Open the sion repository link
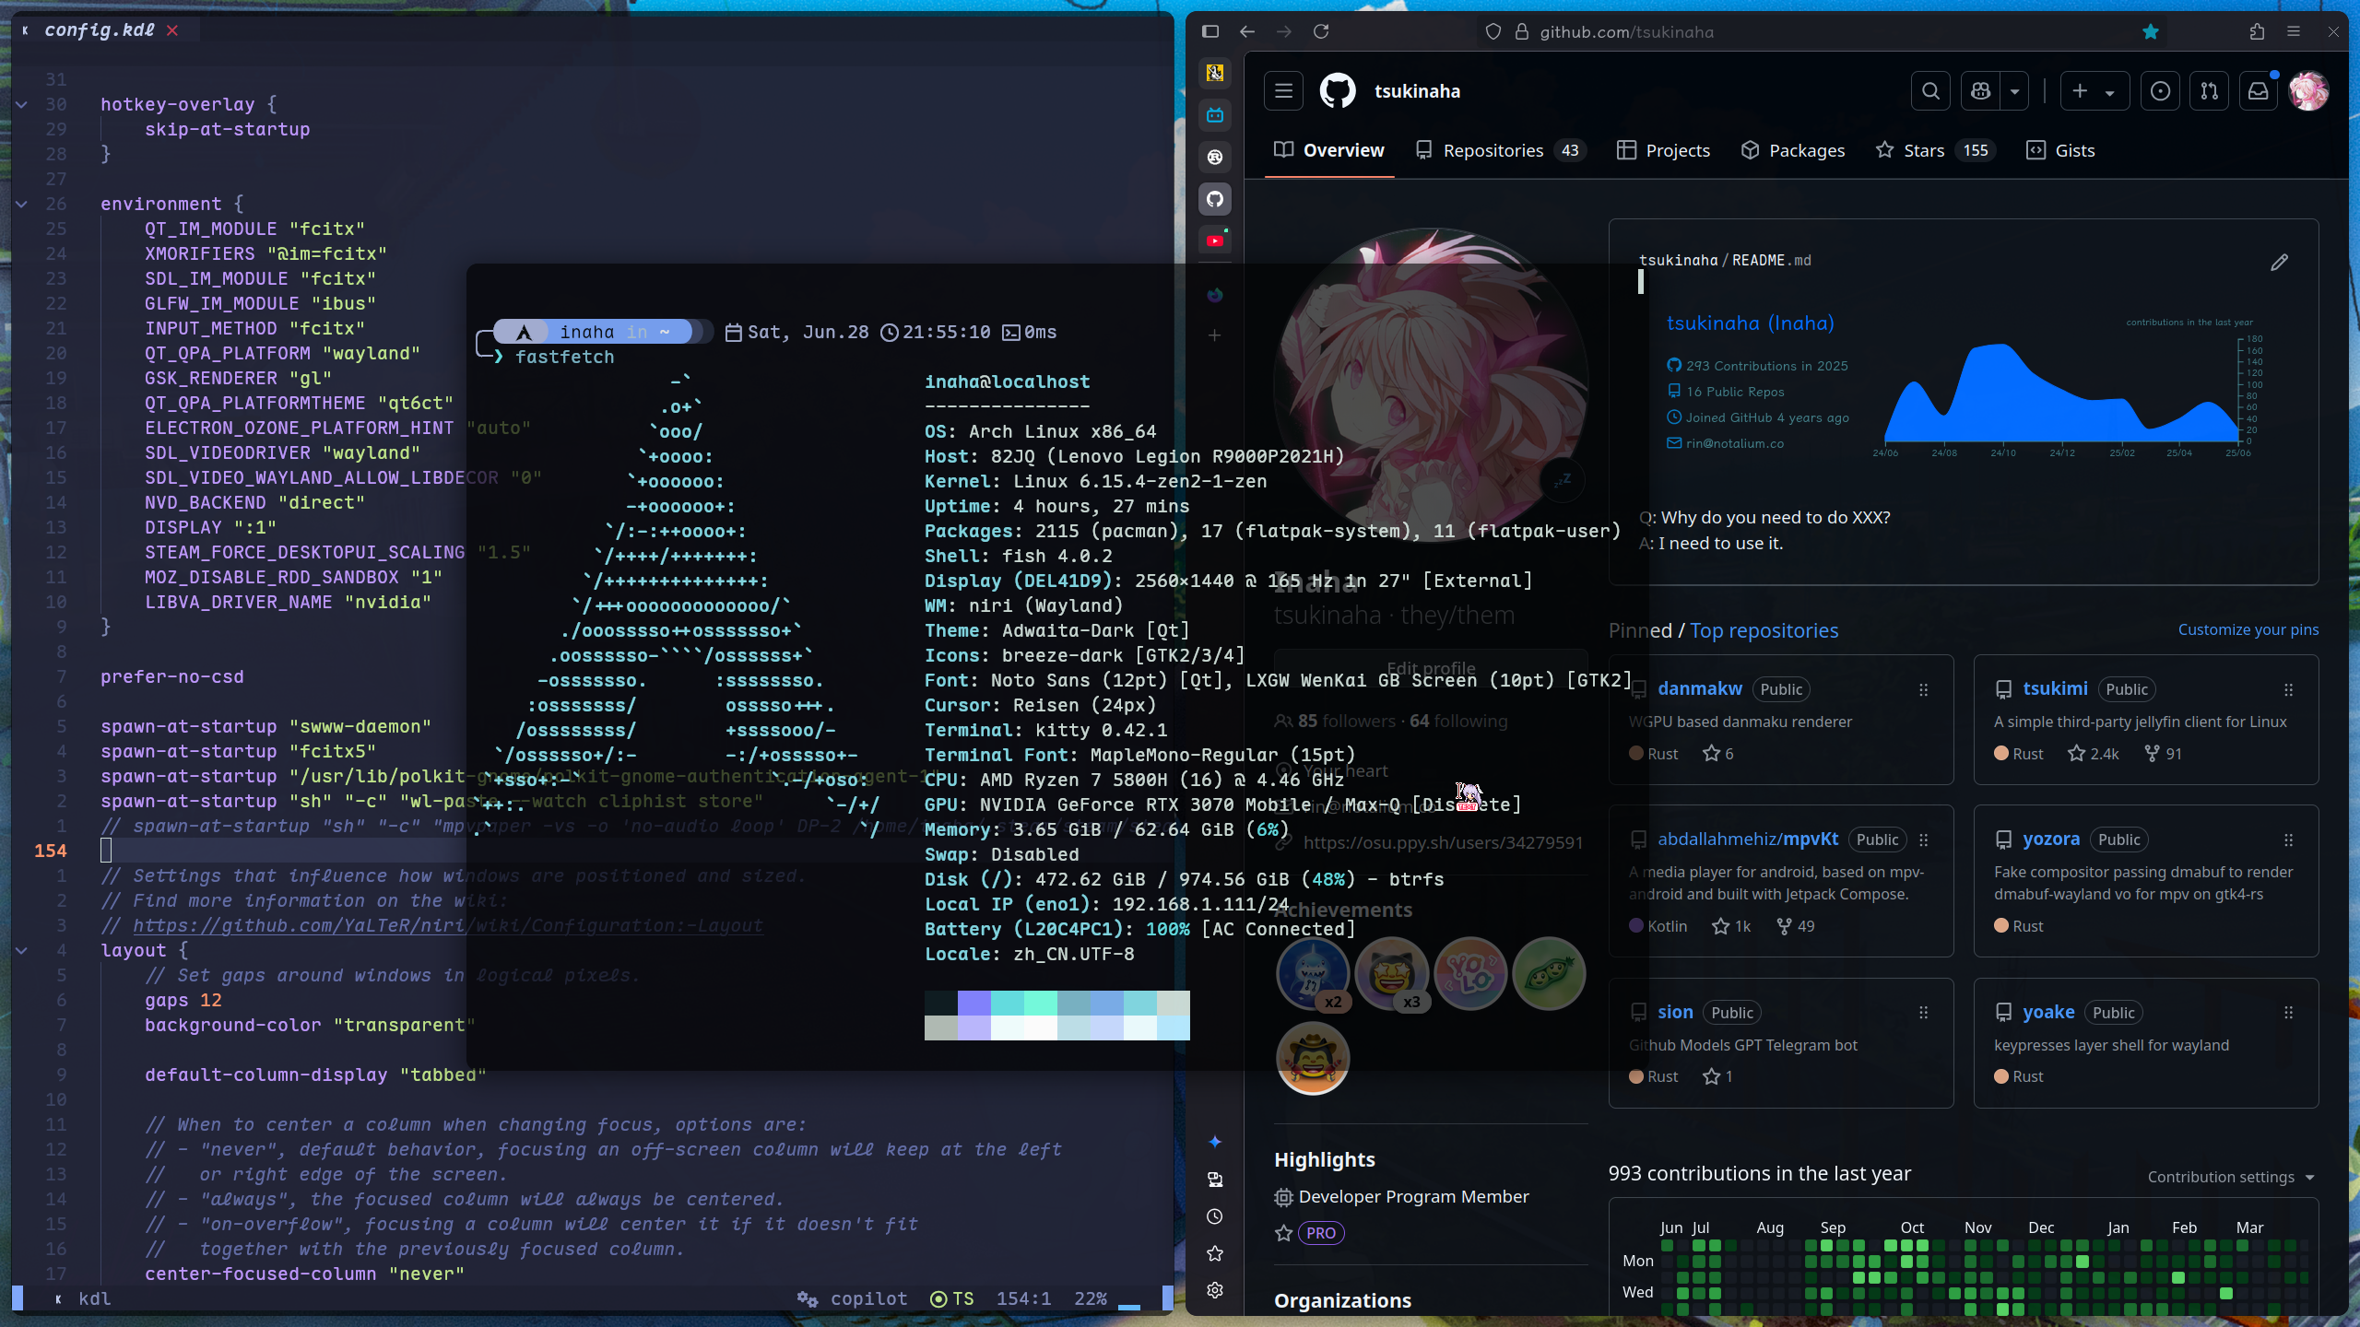This screenshot has width=2360, height=1327. 1675,1012
